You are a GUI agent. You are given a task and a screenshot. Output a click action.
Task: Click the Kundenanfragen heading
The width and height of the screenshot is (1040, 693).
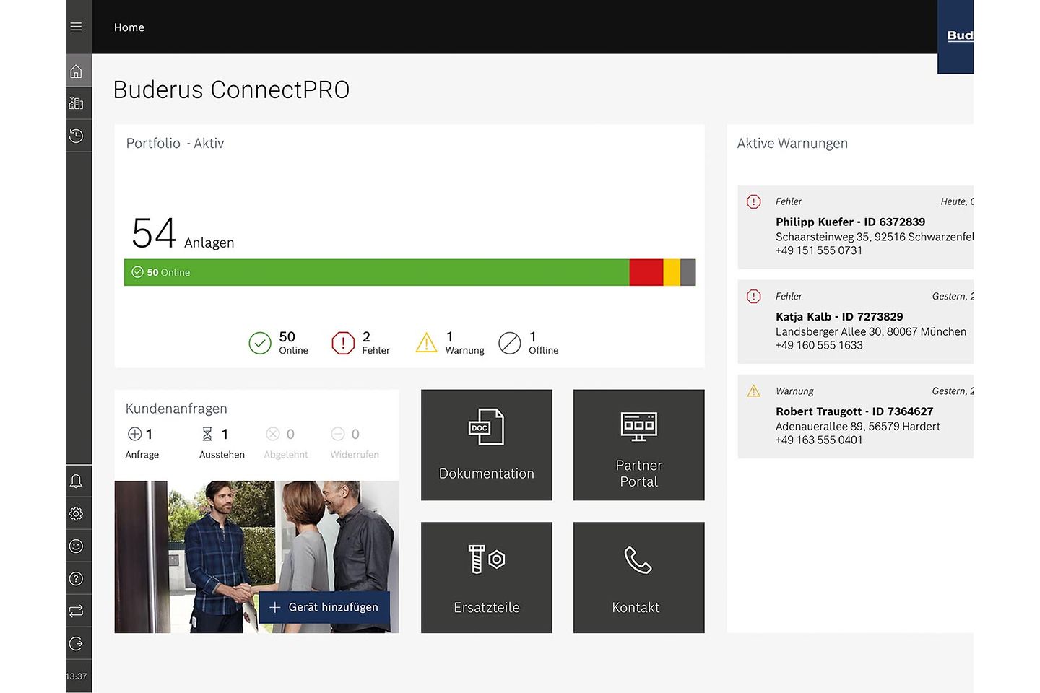tap(176, 409)
